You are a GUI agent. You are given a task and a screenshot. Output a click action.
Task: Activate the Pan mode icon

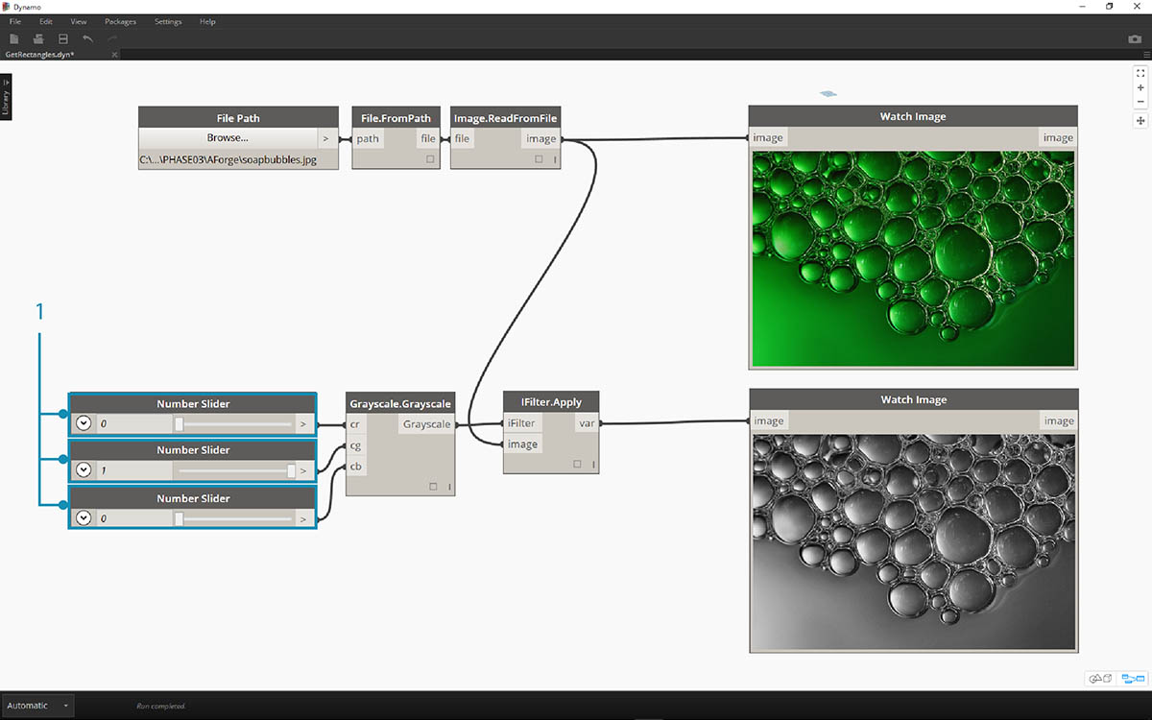1140,121
